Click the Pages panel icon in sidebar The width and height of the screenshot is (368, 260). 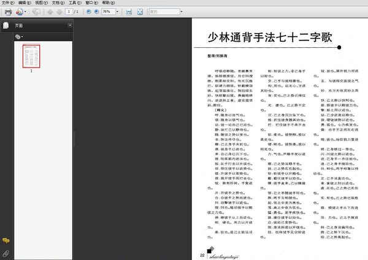pyautogui.click(x=6, y=25)
